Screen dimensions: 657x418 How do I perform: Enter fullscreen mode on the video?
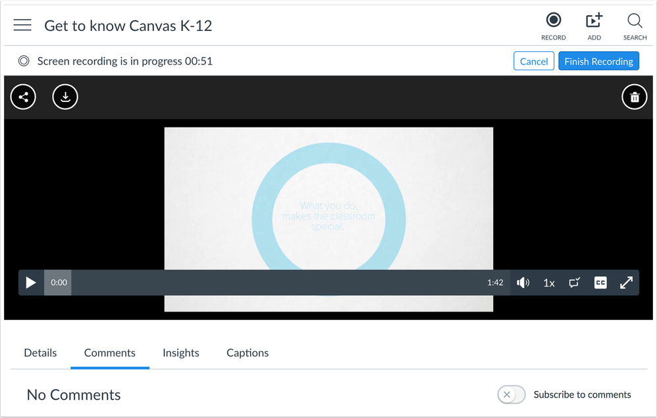click(x=626, y=283)
